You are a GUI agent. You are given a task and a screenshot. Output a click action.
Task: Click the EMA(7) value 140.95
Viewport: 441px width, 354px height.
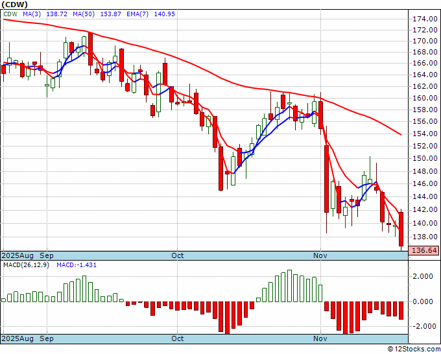(x=165, y=14)
